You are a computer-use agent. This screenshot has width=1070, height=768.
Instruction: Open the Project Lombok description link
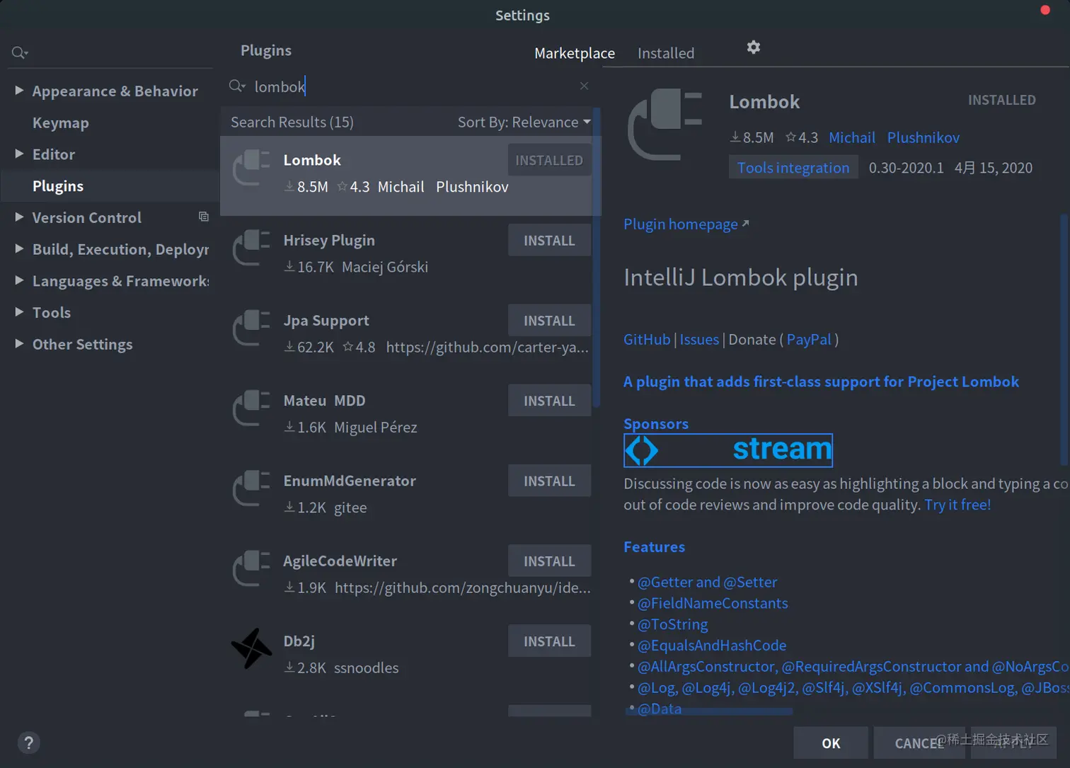pyautogui.click(x=821, y=382)
